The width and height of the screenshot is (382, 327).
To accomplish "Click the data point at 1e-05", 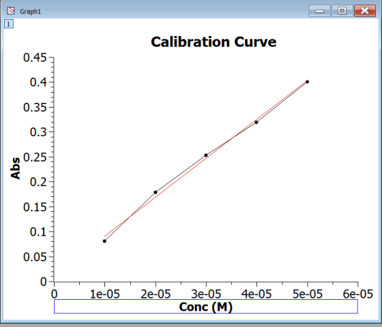I will (x=104, y=241).
